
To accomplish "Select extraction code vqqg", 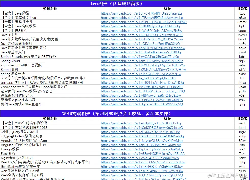I will (242, 31).
